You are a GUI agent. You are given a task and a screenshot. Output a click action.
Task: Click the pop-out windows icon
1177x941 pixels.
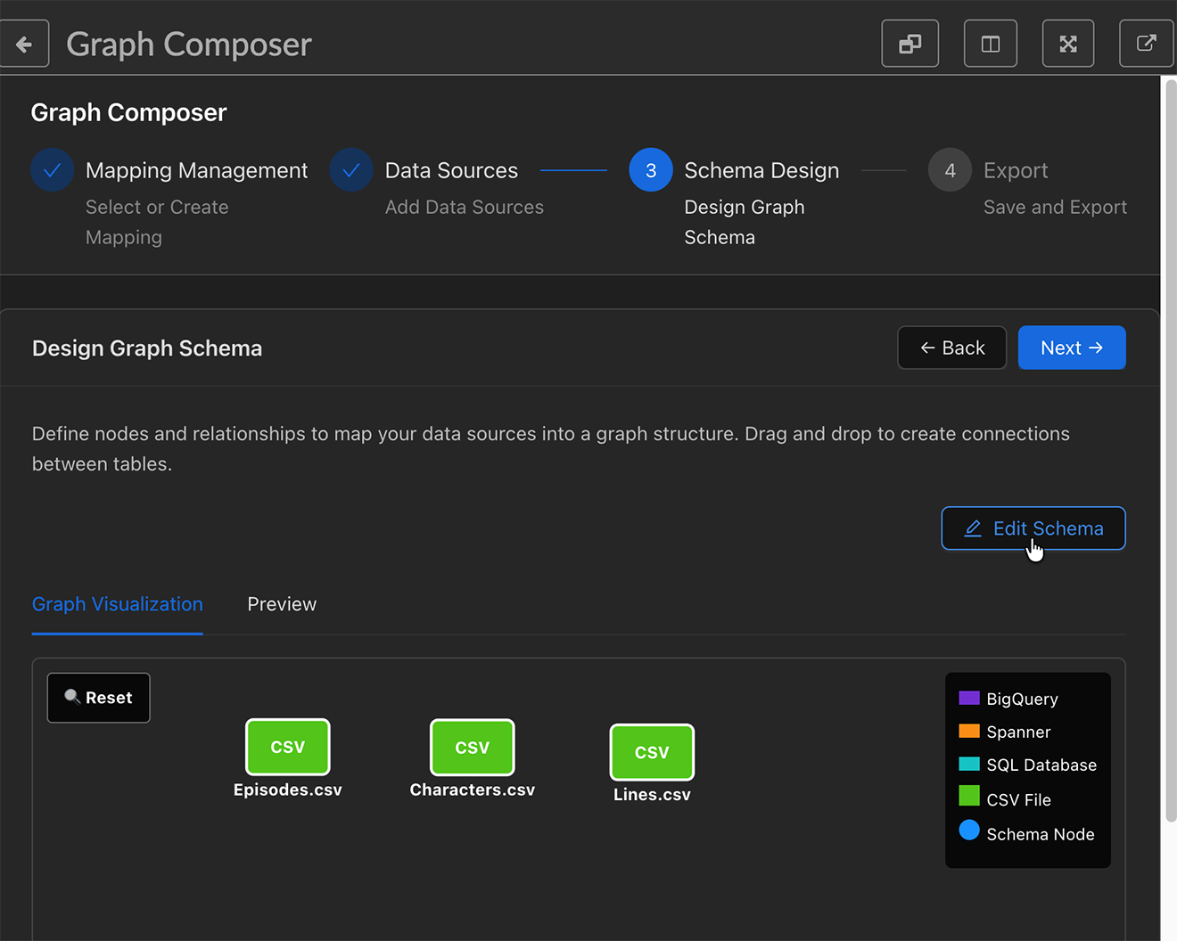pos(909,44)
